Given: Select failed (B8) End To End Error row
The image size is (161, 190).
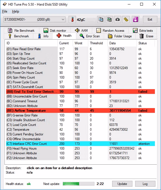Looking at the screenshot, I should pos(80,91).
